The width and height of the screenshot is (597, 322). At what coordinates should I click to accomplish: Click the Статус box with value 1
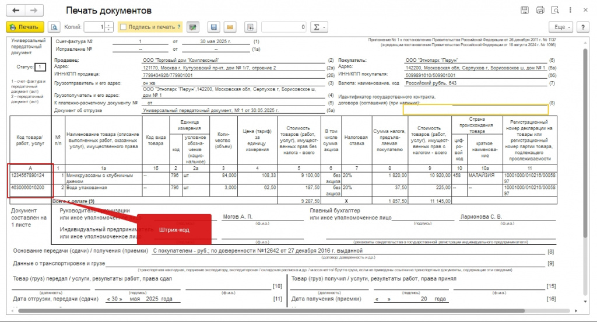(40, 67)
